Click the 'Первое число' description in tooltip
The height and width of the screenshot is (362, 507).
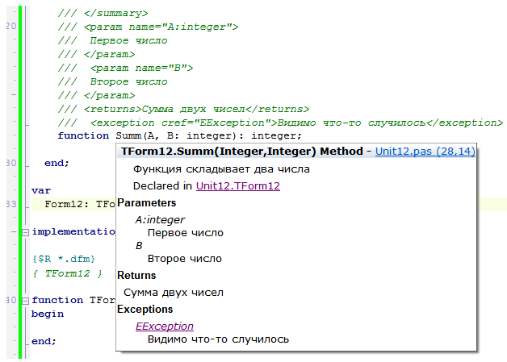click(x=185, y=233)
